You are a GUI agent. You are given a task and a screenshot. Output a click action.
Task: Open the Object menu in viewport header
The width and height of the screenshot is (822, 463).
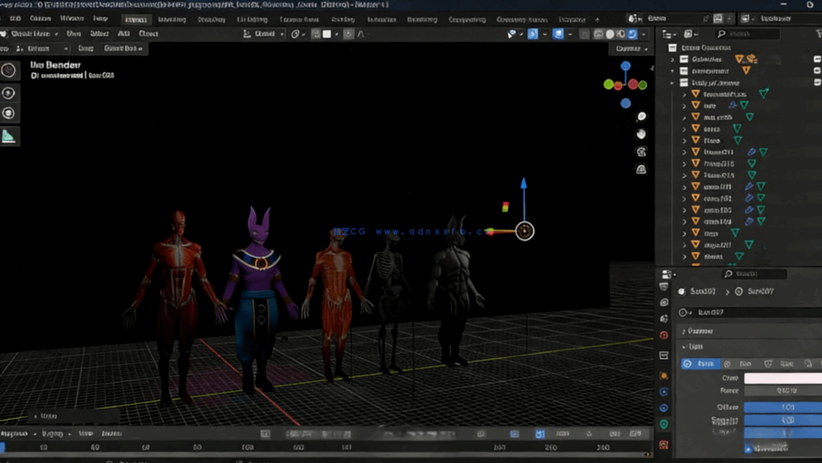coord(149,34)
